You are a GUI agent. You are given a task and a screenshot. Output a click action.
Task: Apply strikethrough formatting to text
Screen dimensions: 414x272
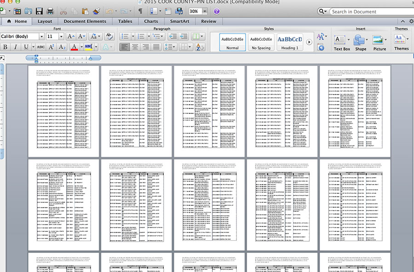pos(40,47)
